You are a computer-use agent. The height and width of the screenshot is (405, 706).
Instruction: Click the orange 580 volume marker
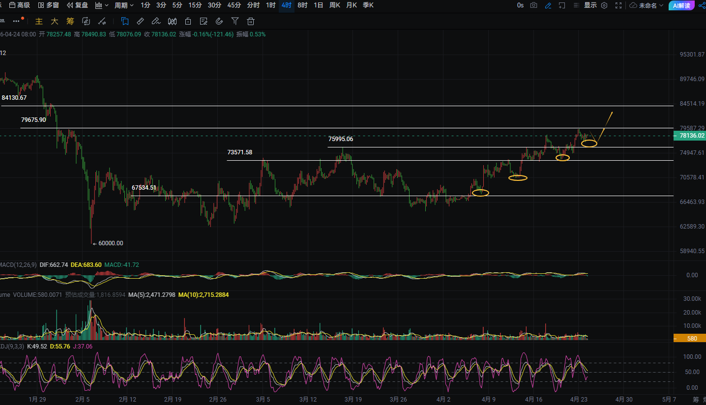click(690, 338)
